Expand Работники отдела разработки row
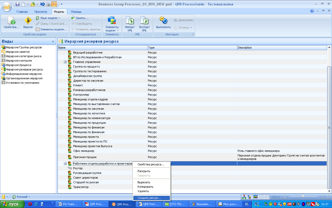This screenshot has width=332, height=208. click(x=65, y=164)
